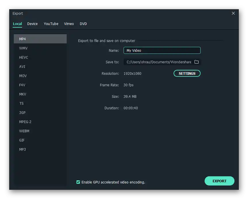Select GIF format
The image size is (248, 199).
40,140
